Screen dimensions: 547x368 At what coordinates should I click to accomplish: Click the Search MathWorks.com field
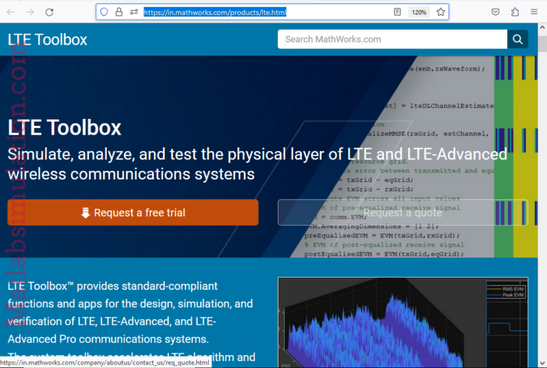click(392, 39)
